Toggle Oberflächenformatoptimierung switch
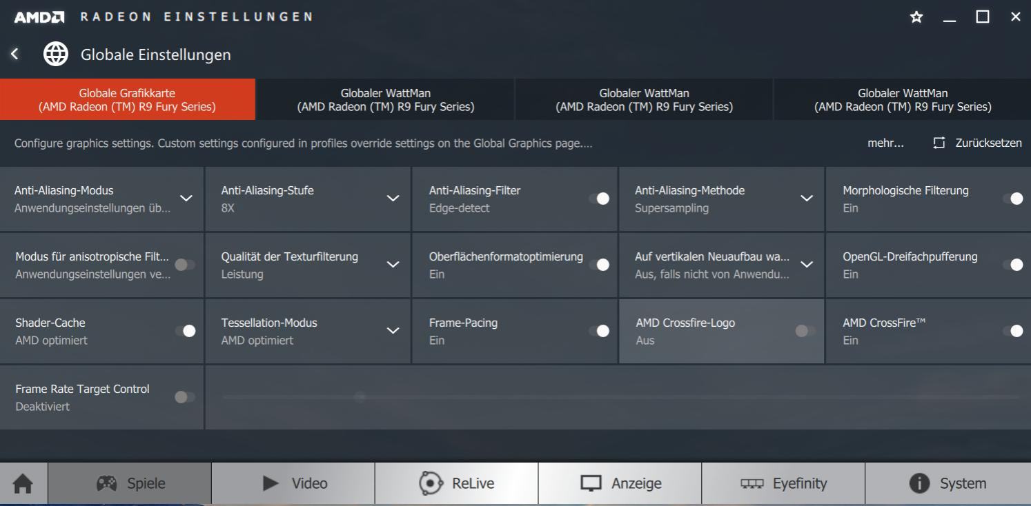The image size is (1031, 506). click(x=599, y=265)
